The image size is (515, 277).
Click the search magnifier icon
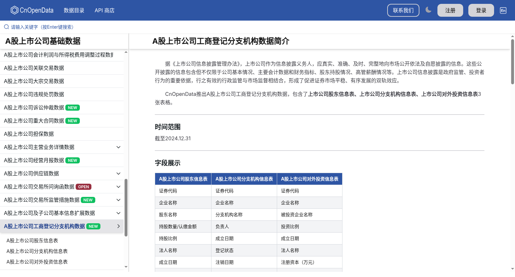(6, 27)
